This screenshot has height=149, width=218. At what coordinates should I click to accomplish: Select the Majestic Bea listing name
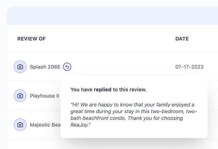pyautogui.click(x=45, y=125)
